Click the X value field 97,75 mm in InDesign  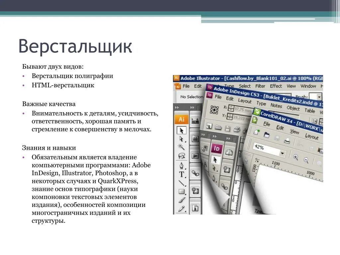point(243,110)
